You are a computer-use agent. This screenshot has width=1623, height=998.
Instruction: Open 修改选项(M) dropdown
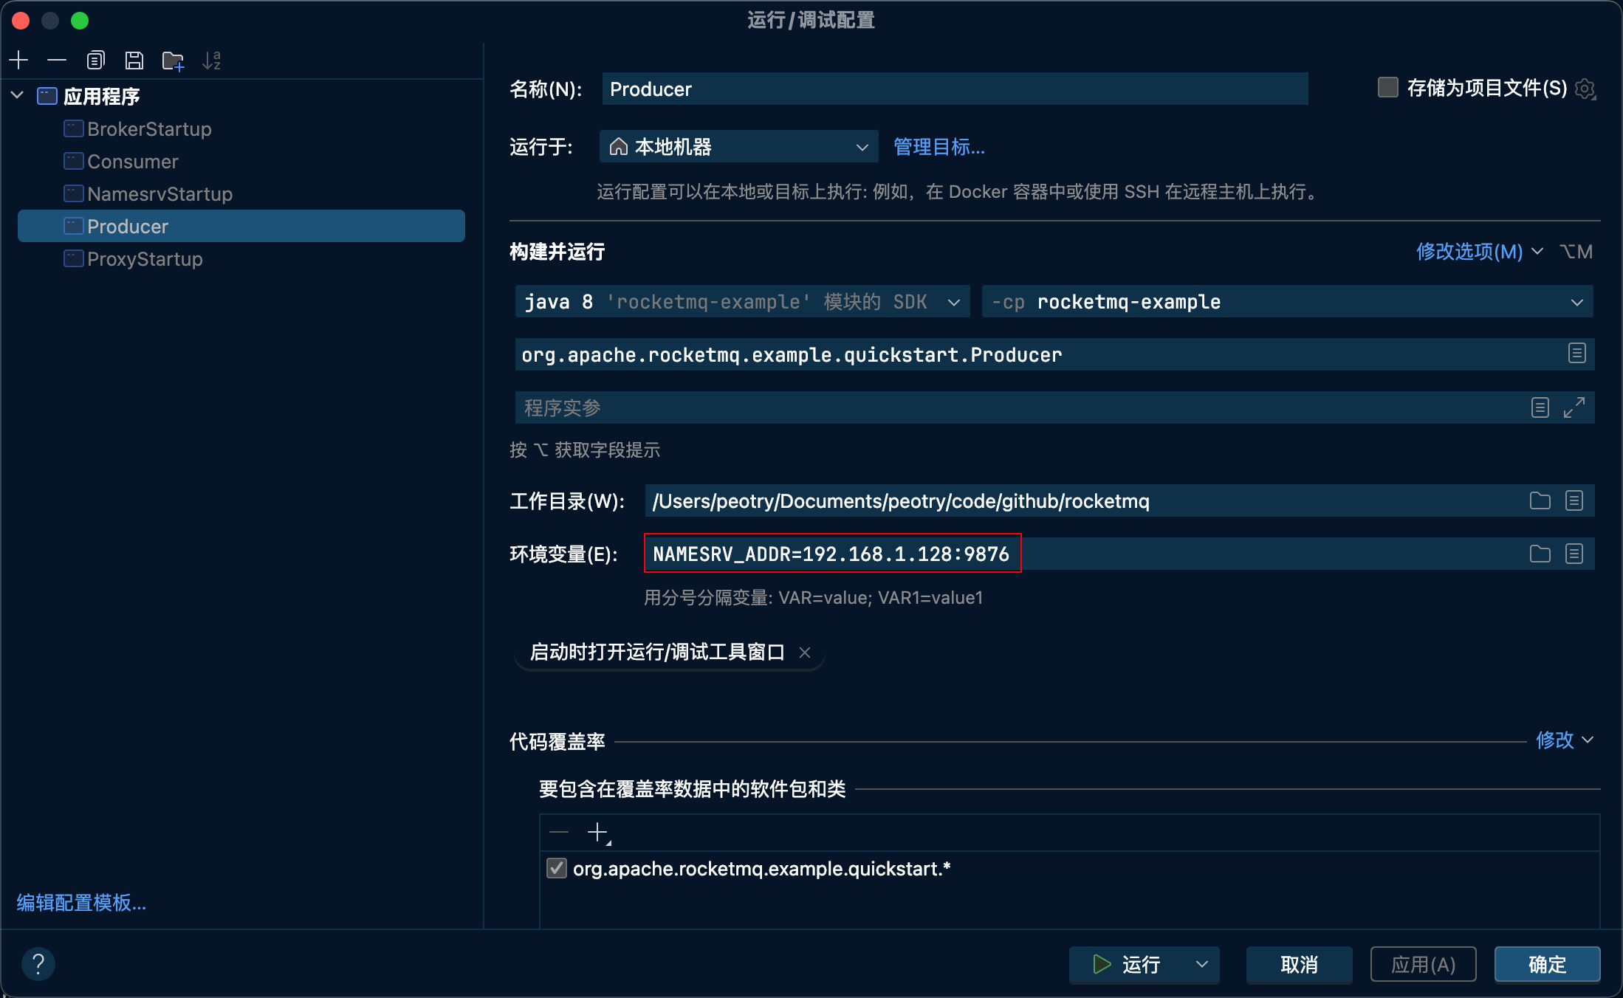click(1479, 252)
